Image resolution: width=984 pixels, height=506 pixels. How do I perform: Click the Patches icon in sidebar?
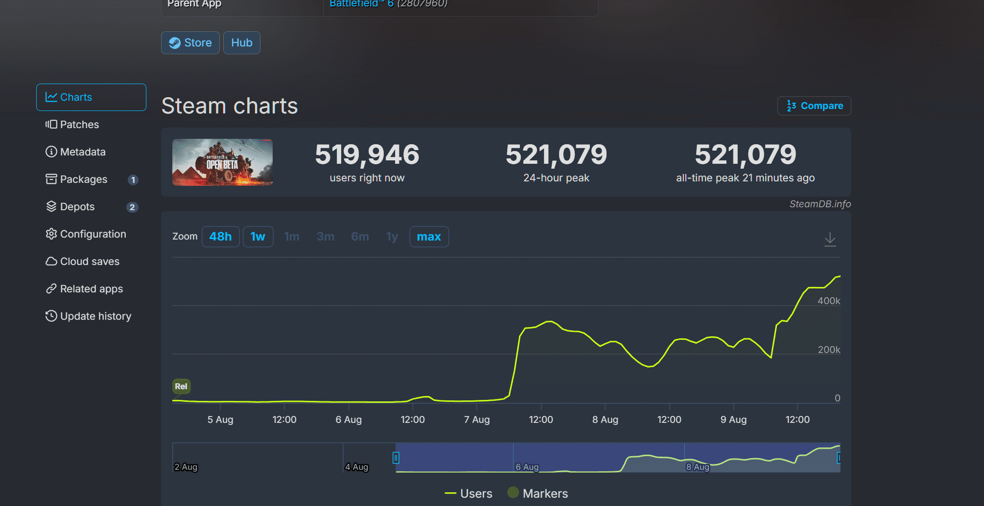click(x=51, y=125)
